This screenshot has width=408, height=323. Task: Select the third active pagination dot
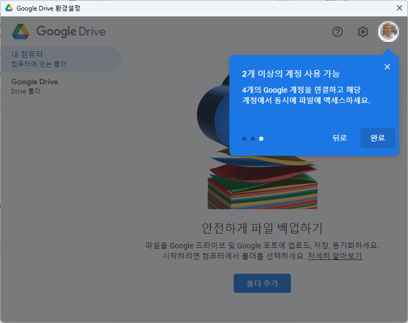click(261, 139)
